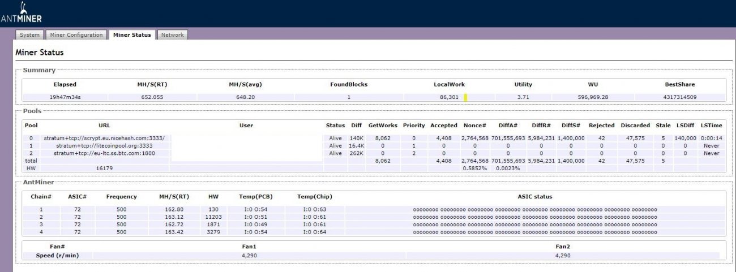Click chain 3 HW value 1871

pyautogui.click(x=213, y=224)
